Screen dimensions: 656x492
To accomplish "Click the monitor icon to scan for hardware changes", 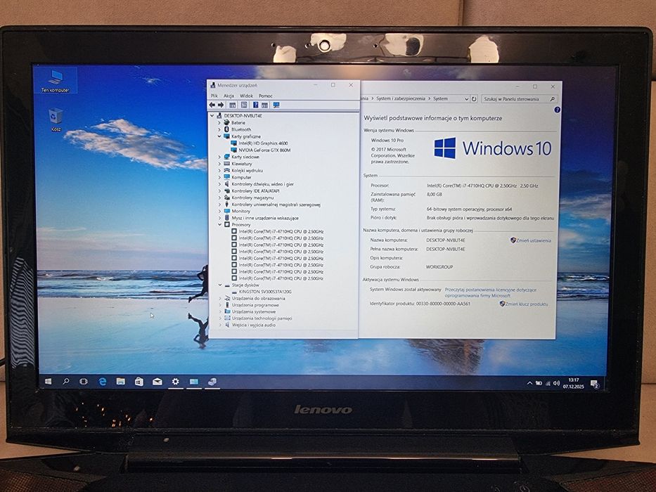I will coord(276,105).
